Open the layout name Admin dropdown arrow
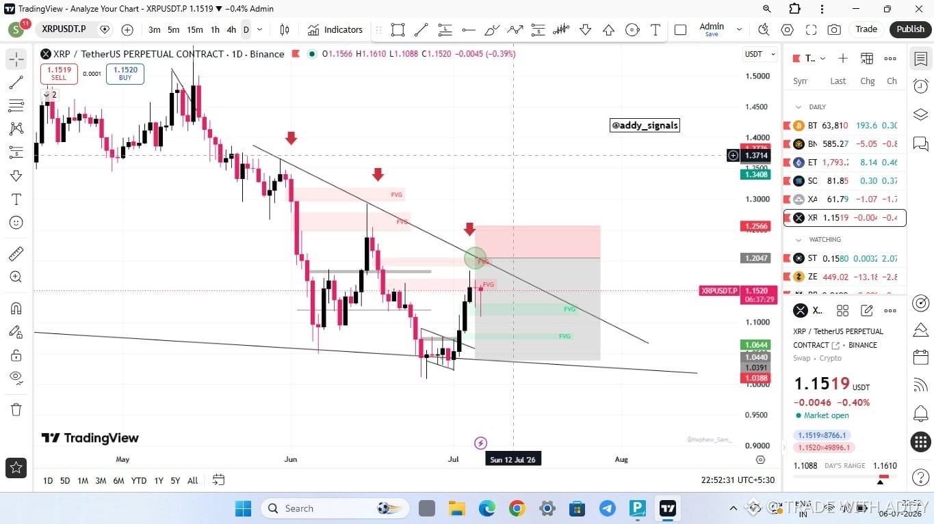Screen dimensions: 934x524 [x=739, y=29]
